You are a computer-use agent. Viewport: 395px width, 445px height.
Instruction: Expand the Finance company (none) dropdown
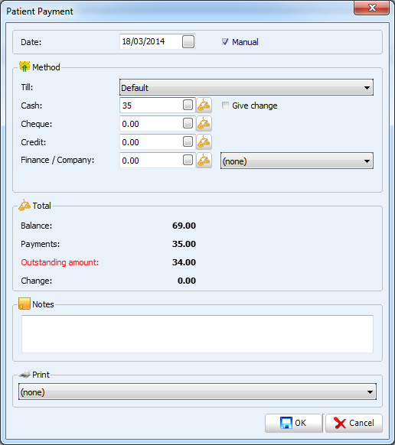coord(297,161)
